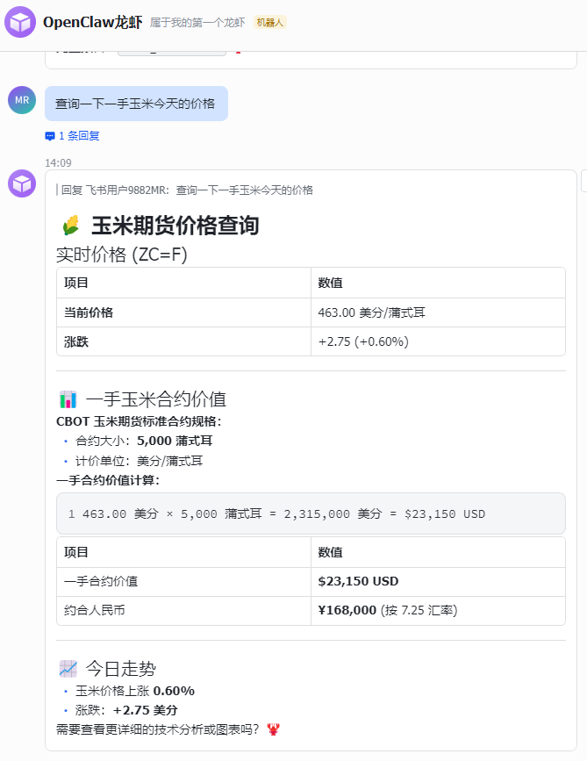Click the quoted reply reference line
587x761 pixels.
(x=186, y=190)
